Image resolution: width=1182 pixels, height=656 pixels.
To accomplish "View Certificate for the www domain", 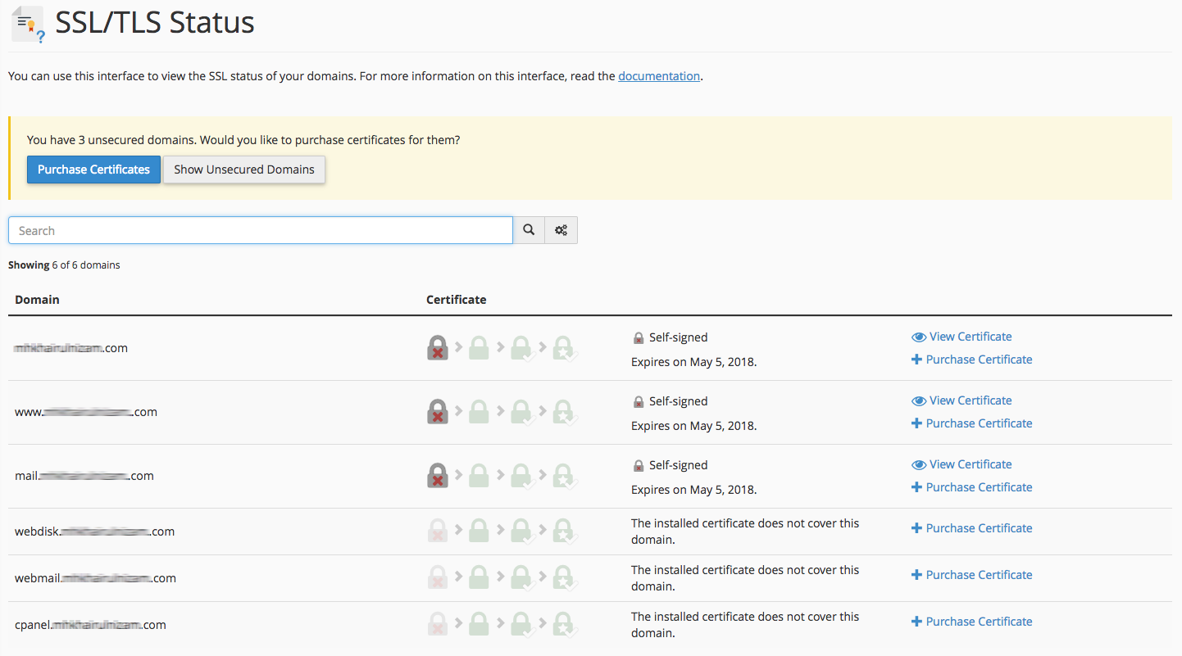I will [x=970, y=400].
